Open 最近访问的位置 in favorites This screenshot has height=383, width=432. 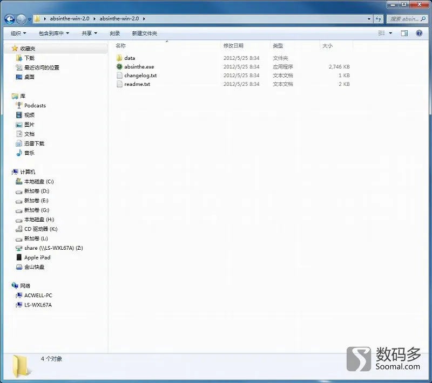tap(42, 67)
